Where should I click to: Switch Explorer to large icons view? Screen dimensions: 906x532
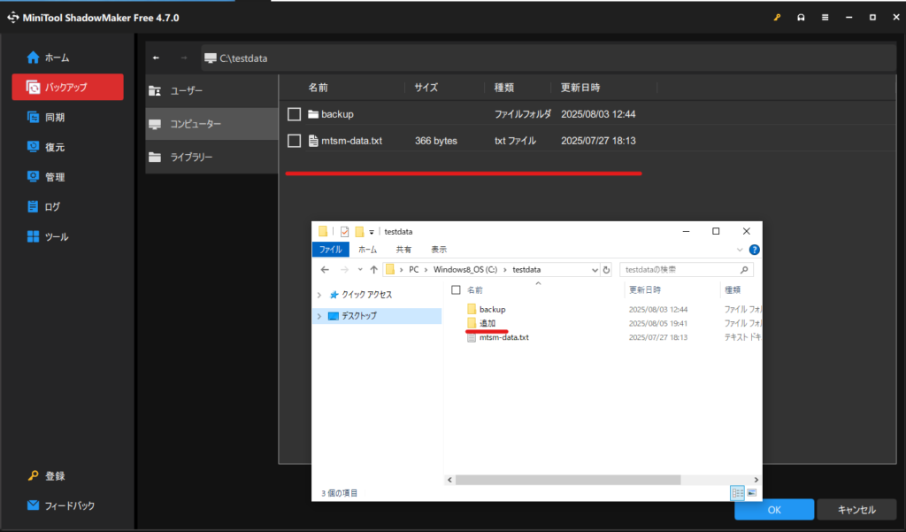pos(752,493)
